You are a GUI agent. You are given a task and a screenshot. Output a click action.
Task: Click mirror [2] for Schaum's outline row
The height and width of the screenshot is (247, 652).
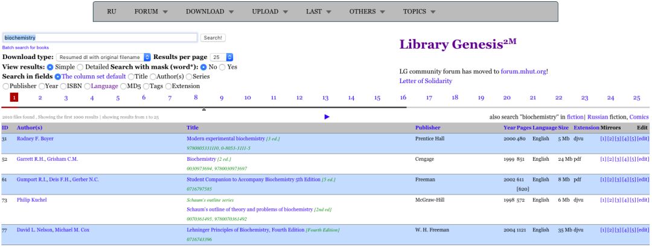tap(610, 200)
